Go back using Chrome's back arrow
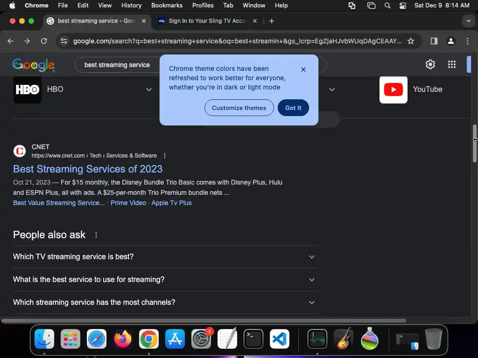This screenshot has width=478, height=358. (10, 41)
